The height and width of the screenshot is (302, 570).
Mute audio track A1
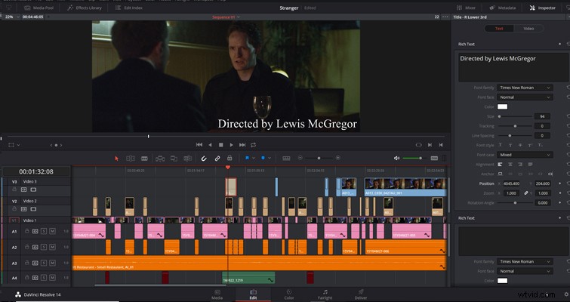[52, 231]
